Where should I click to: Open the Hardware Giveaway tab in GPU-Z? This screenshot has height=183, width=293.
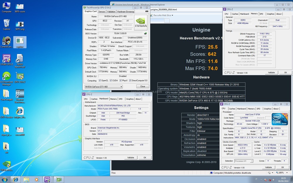pyautogui.click(x=126, y=12)
